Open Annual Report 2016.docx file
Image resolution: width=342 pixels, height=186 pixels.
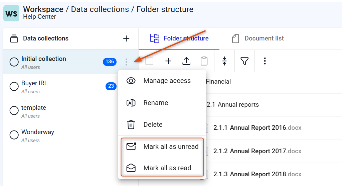[258, 128]
